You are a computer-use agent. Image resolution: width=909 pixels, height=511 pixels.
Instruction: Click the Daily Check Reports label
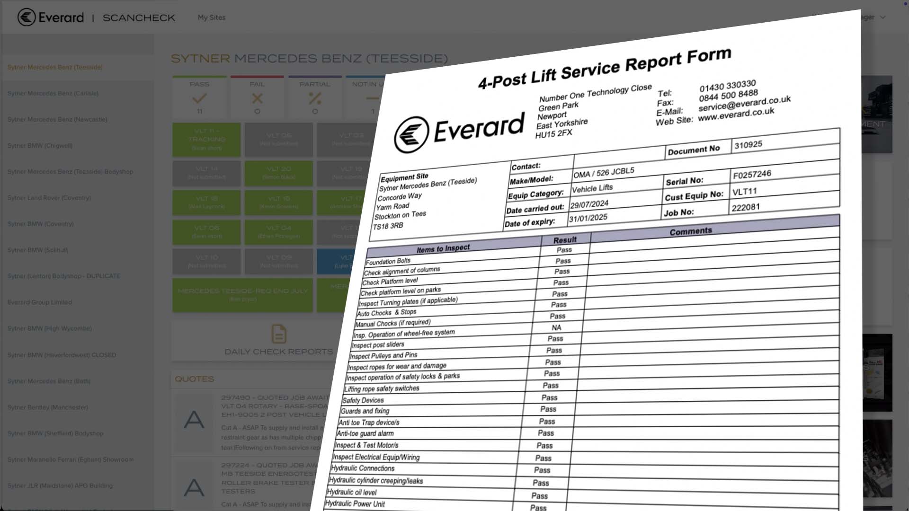pos(279,352)
